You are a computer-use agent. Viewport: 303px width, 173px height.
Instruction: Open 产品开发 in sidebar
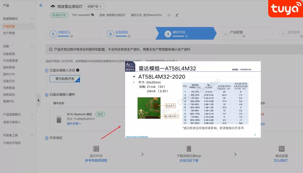pyautogui.click(x=9, y=26)
